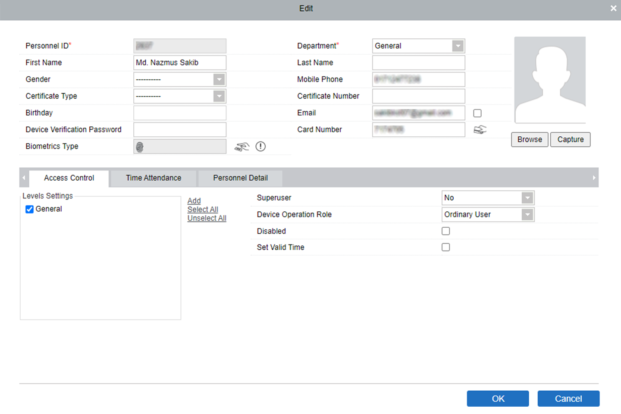Click the personnel photo placeholder
The width and height of the screenshot is (621, 414).
coord(550,80)
